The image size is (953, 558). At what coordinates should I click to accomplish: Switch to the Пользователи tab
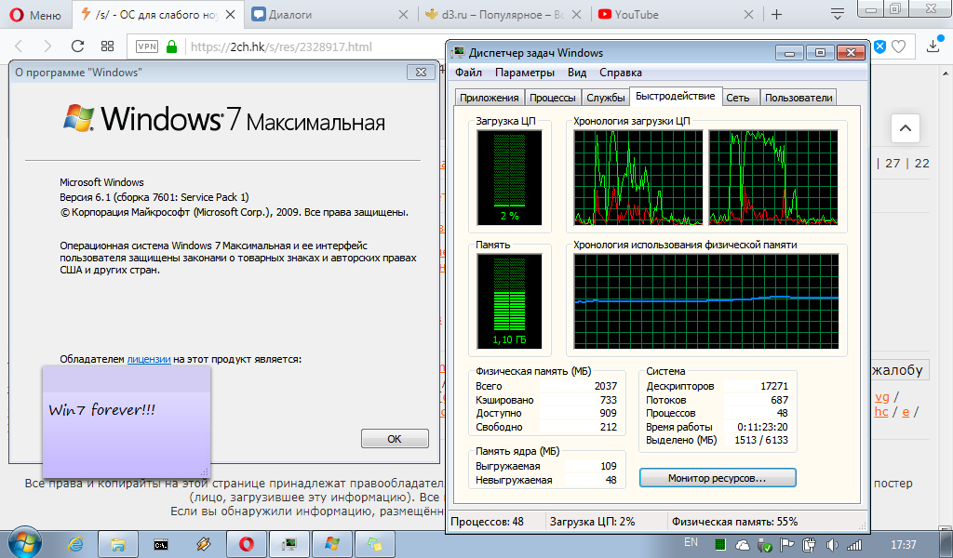coord(799,98)
